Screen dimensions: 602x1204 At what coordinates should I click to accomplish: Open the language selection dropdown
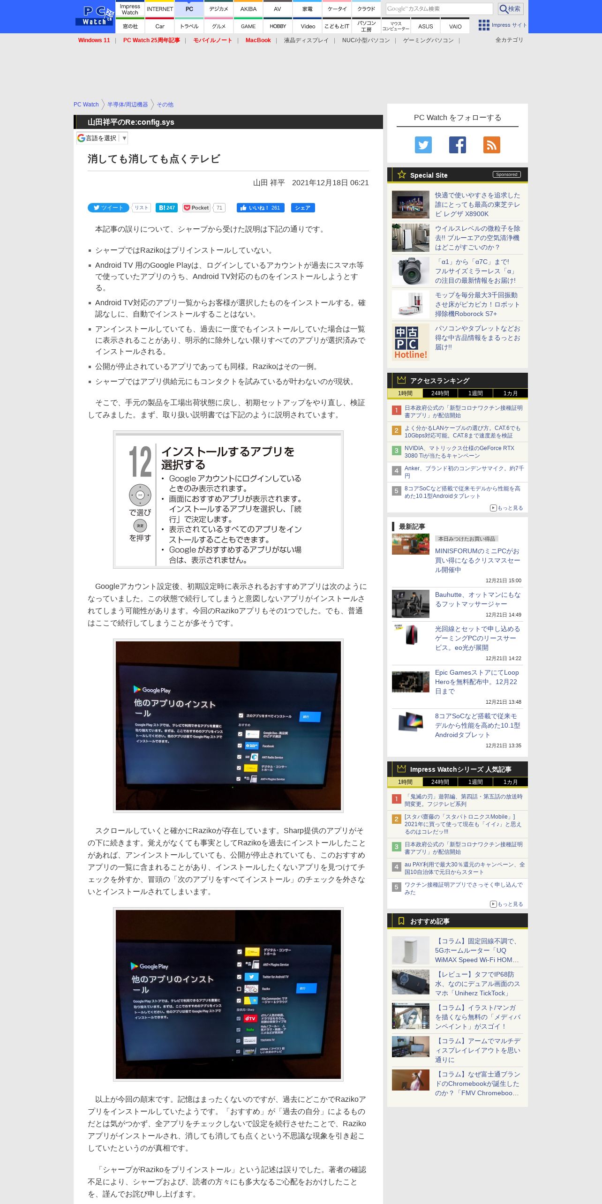pos(102,138)
